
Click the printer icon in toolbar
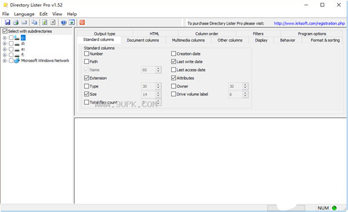click(16, 23)
